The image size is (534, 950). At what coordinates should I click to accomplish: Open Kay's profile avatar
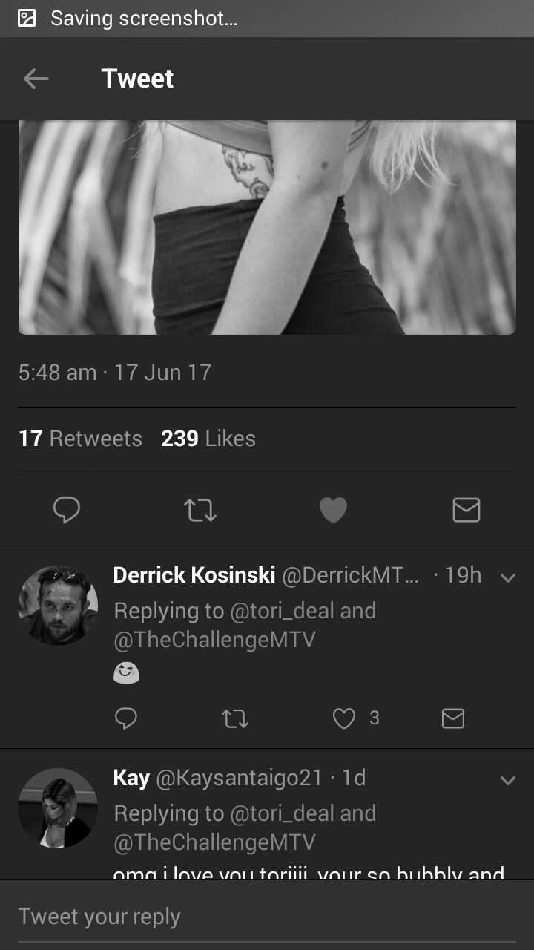click(58, 808)
